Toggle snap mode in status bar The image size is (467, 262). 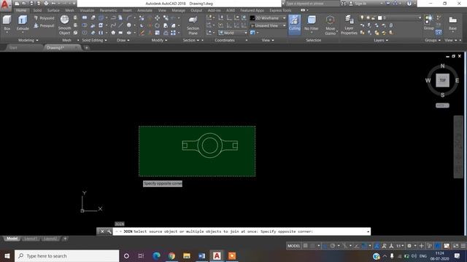pos(312,246)
